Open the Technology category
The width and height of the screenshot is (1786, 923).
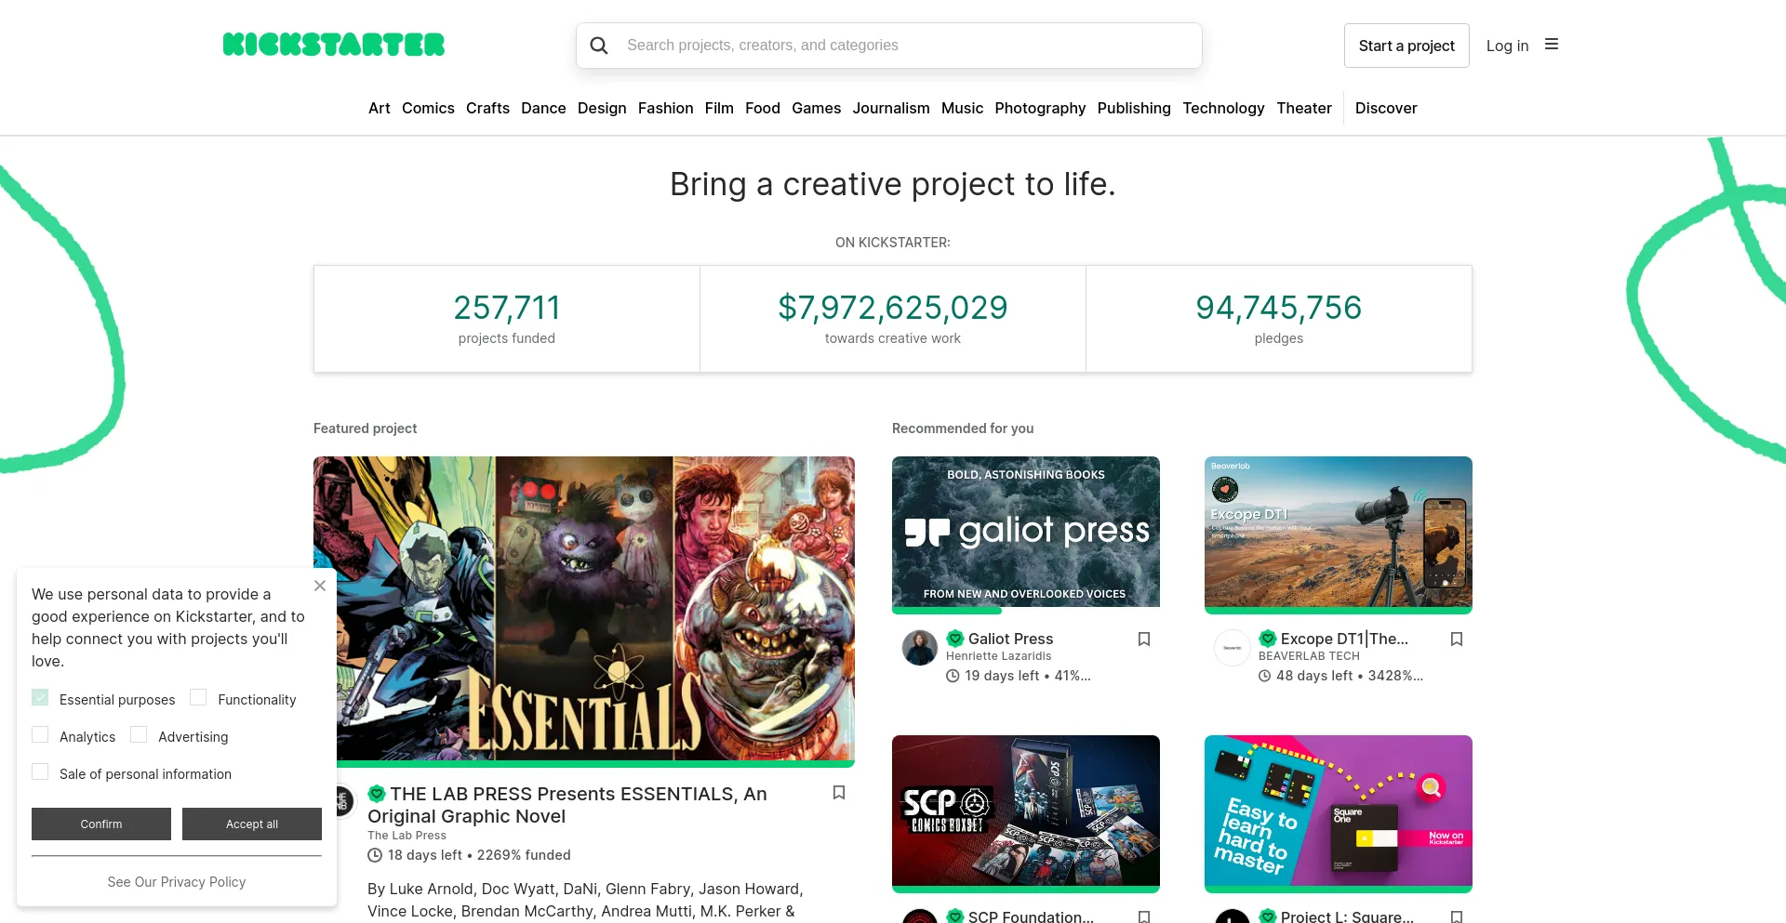coord(1223,108)
